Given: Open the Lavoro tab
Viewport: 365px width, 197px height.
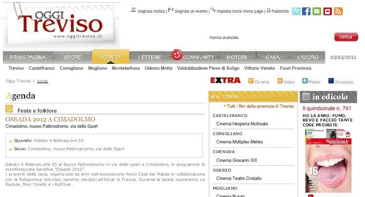Looking at the screenshot, I should coord(308,58).
